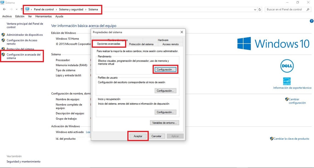Click the search magnifier icon

308,9
